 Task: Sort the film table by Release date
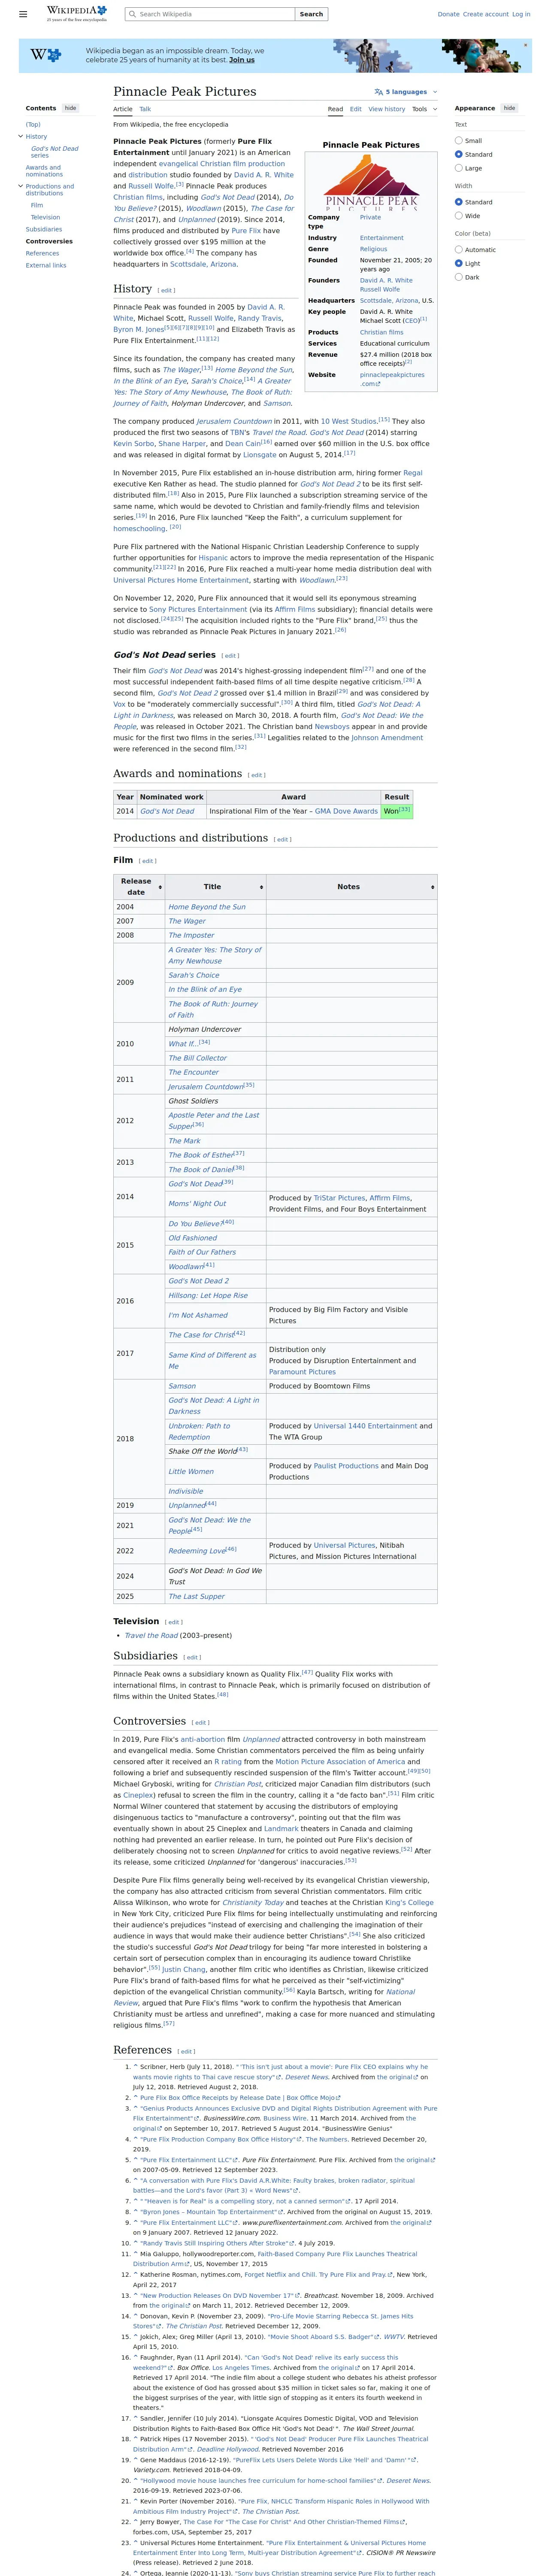click(139, 887)
